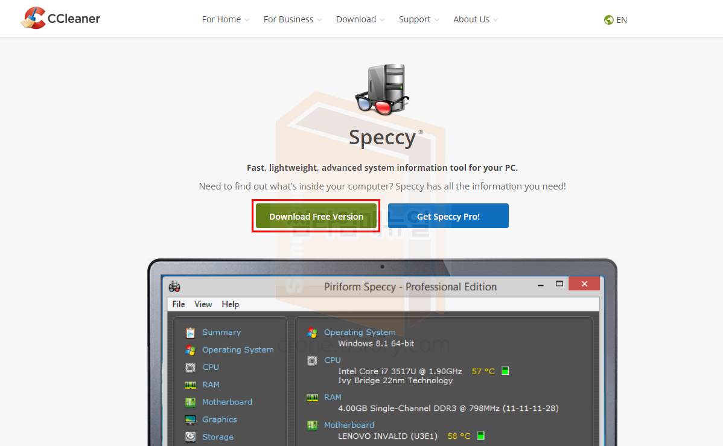Expand the Support chevron arrow
The image size is (723, 446).
pyautogui.click(x=437, y=20)
